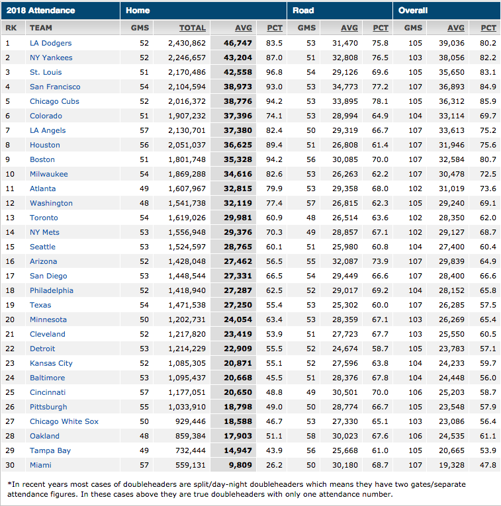Click the St. Louis team link

(x=46, y=72)
